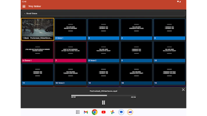The image size is (207, 116).
Task: Open the ProPresenter remote app icon
Action: (x=130, y=112)
